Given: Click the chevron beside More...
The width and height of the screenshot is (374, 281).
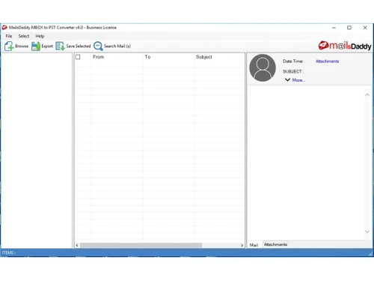Looking at the screenshot, I should [287, 79].
